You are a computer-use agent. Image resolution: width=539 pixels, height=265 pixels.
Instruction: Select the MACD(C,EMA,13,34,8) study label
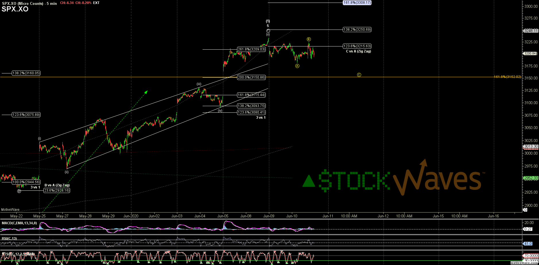click(x=19, y=223)
